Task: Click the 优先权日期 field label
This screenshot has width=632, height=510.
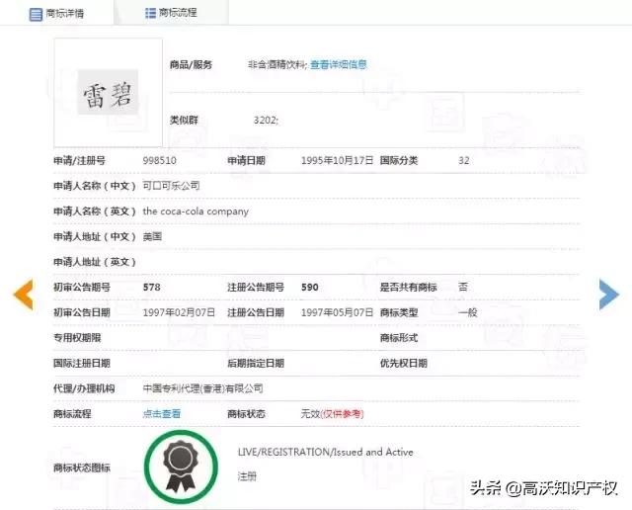Action: (x=404, y=363)
